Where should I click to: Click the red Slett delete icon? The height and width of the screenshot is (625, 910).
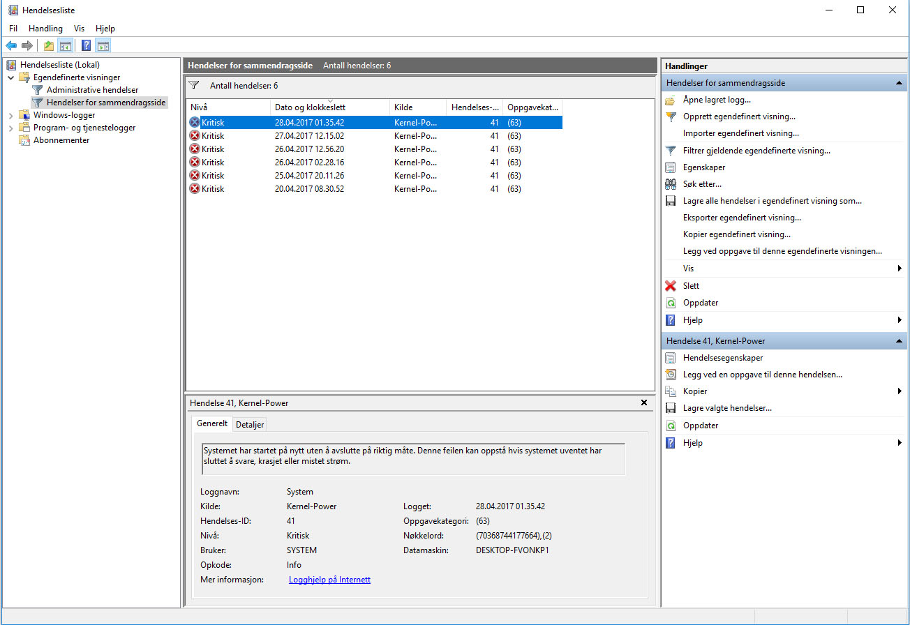671,286
